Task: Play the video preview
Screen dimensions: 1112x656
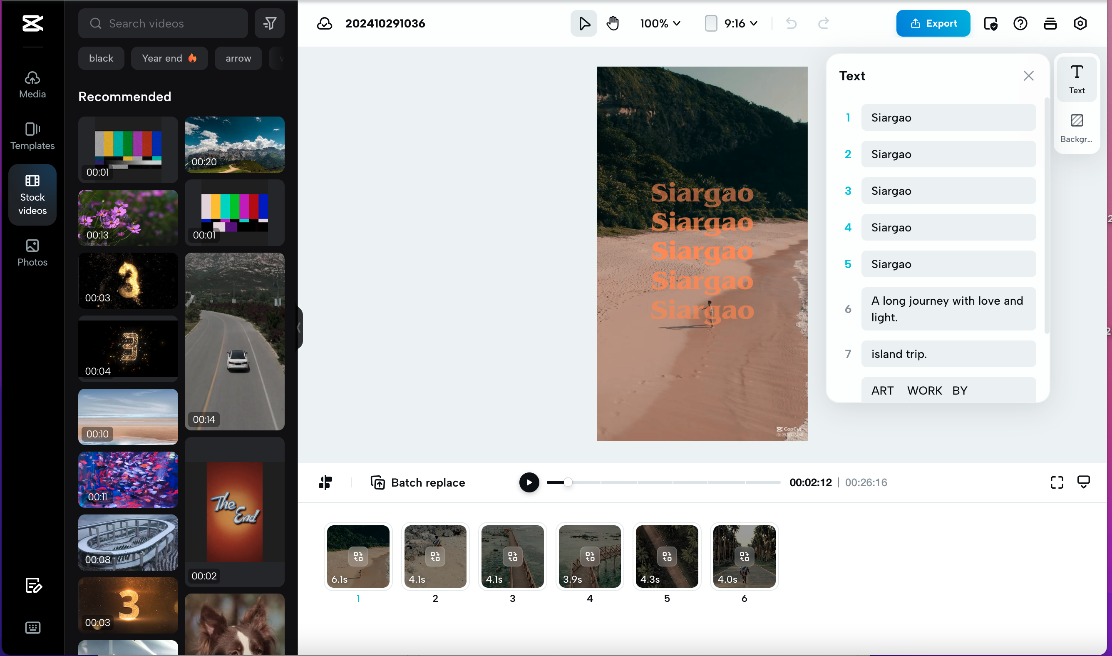Action: point(529,482)
